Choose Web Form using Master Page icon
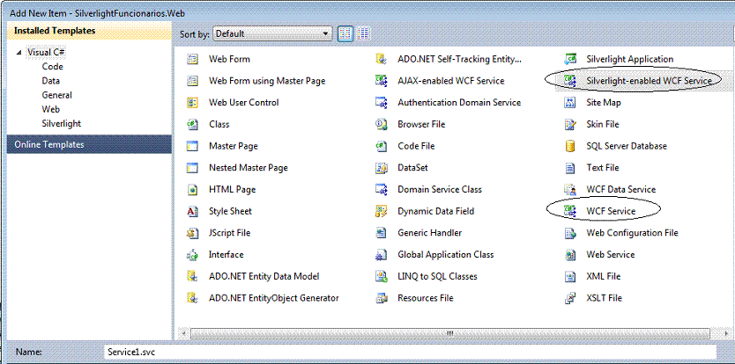Viewport: 735px width, 364px height. (192, 81)
